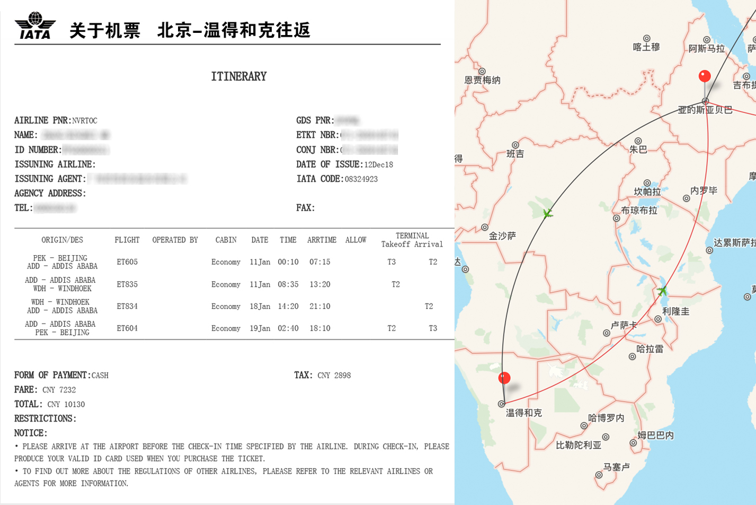The width and height of the screenshot is (756, 505).
Task: Click the city marker dot for 马塞卢
Action: point(599,475)
